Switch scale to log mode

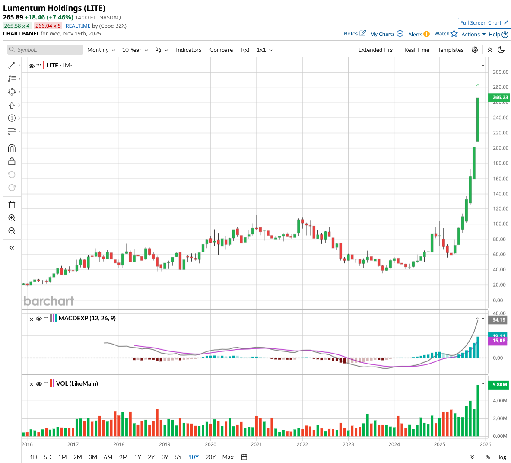502,457
